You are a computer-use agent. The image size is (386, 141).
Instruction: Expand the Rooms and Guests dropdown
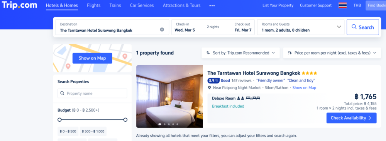pos(339,27)
